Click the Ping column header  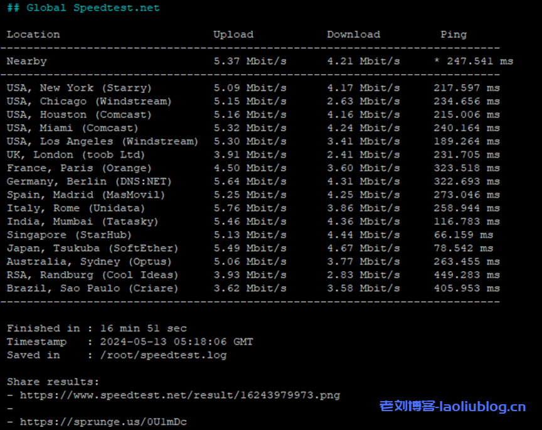pyautogui.click(x=454, y=35)
